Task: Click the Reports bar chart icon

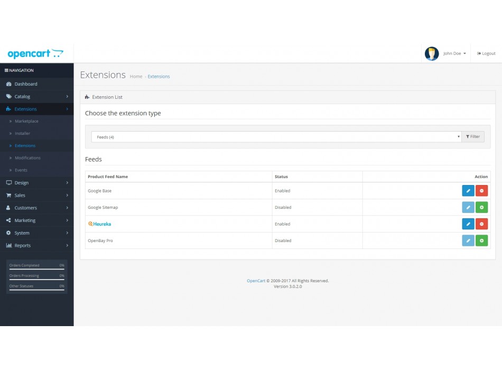Action: tap(9, 245)
